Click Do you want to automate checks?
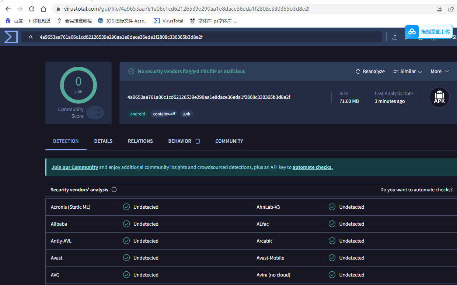This screenshot has width=457, height=285. click(416, 190)
